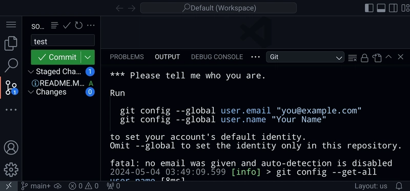The width and height of the screenshot is (410, 191).
Task: Click the Source Control title header text
Action: click(x=38, y=26)
